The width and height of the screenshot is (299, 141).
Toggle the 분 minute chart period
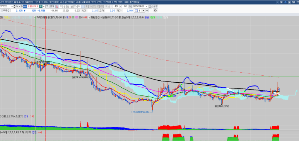click(x=72, y=7)
